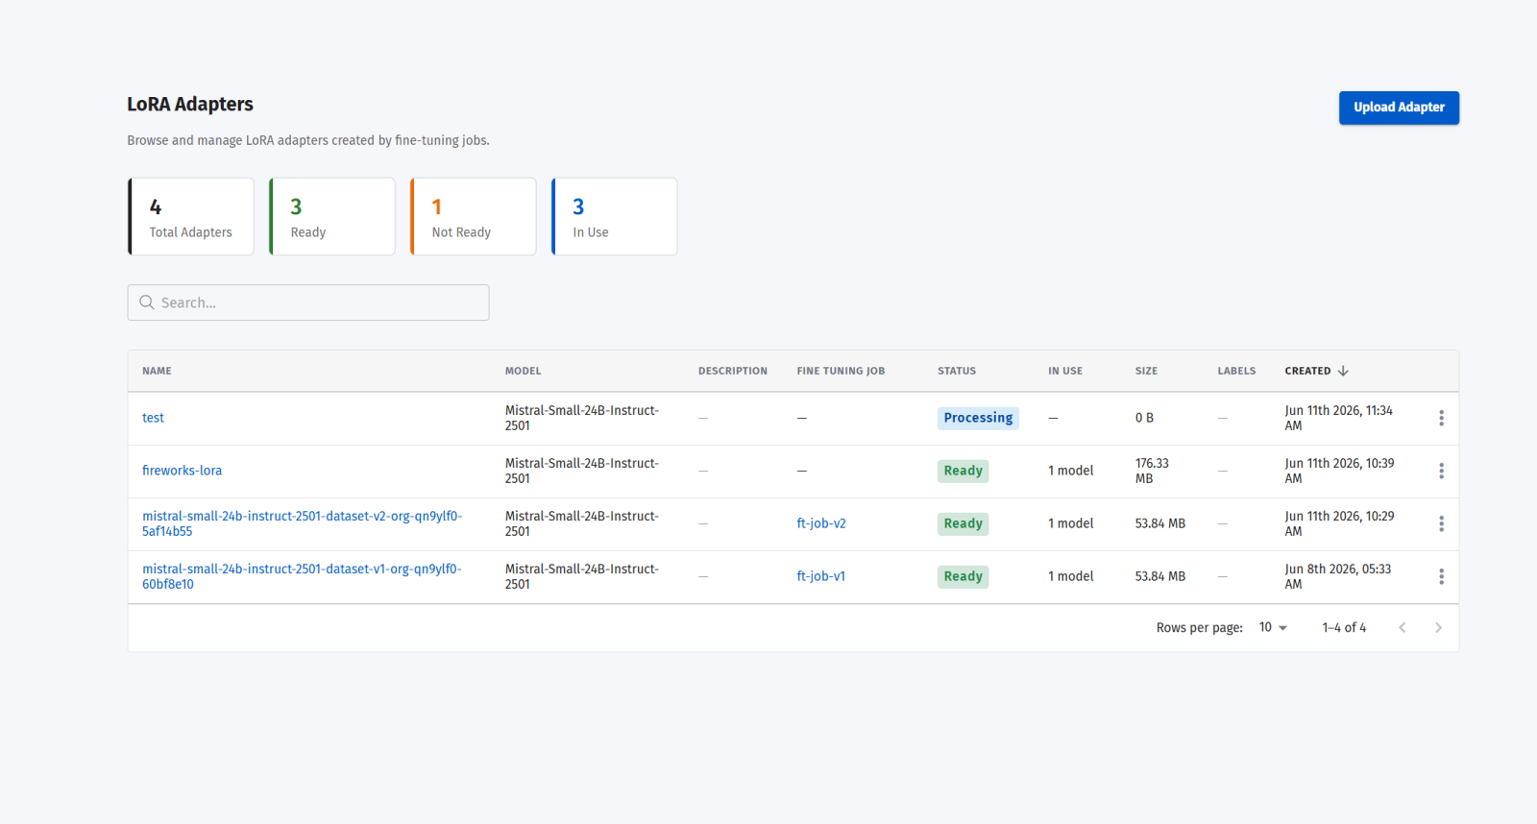
Task: Focus the Search adapters input field
Action: [x=308, y=303]
